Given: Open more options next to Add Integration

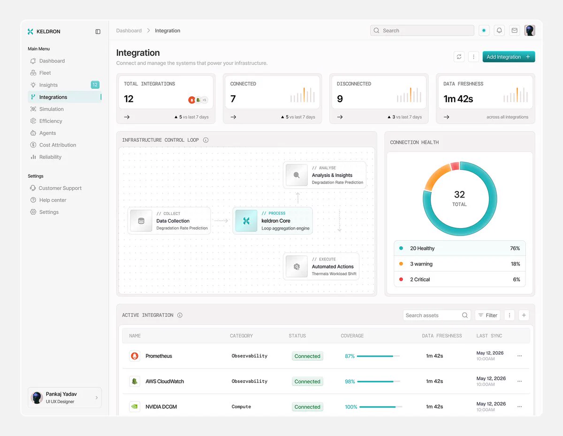Looking at the screenshot, I should point(473,57).
